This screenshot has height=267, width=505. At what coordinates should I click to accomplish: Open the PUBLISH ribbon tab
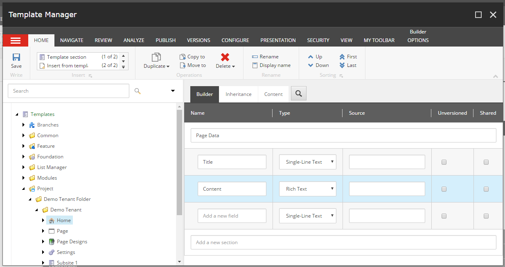click(x=166, y=40)
